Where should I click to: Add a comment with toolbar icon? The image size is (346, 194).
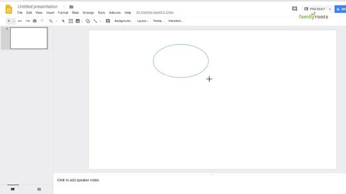(x=108, y=21)
